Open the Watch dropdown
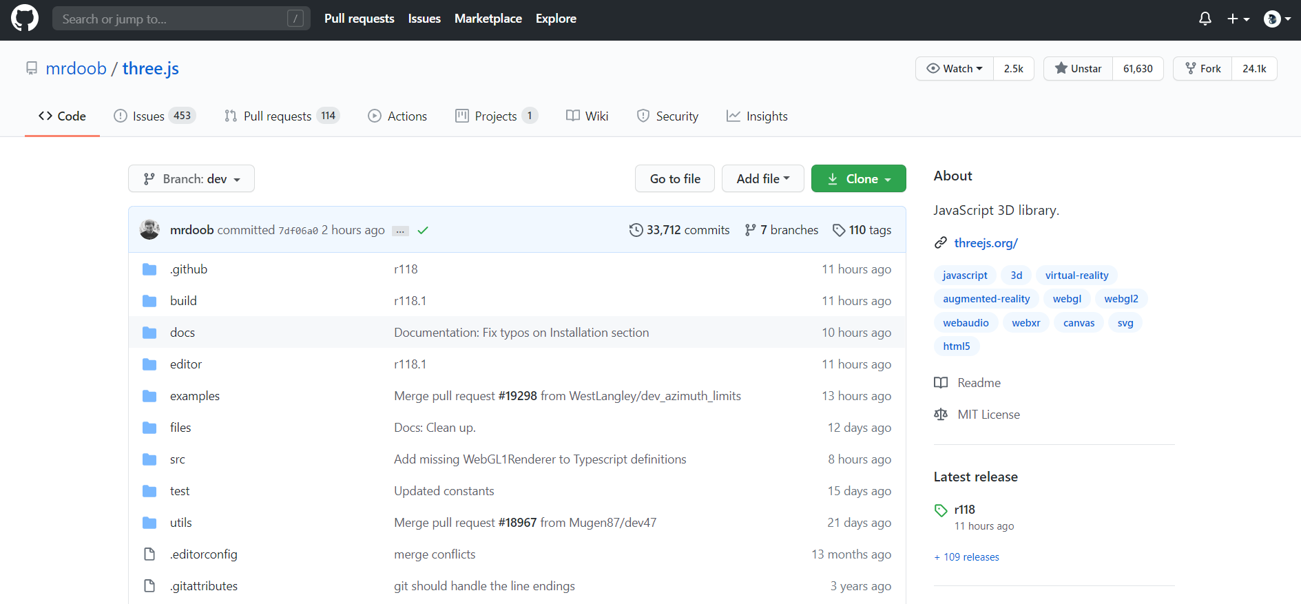The height and width of the screenshot is (604, 1301). pyautogui.click(x=954, y=68)
